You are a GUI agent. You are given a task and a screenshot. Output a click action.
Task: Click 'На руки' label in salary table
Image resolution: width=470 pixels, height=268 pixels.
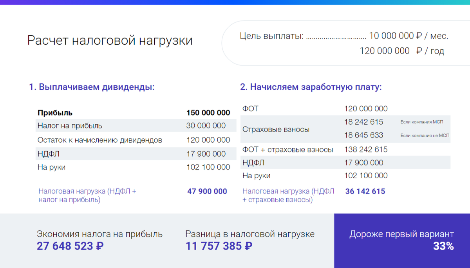(257, 176)
